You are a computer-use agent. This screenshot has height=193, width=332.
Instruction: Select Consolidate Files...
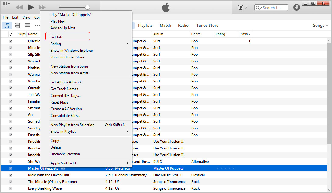65,116
